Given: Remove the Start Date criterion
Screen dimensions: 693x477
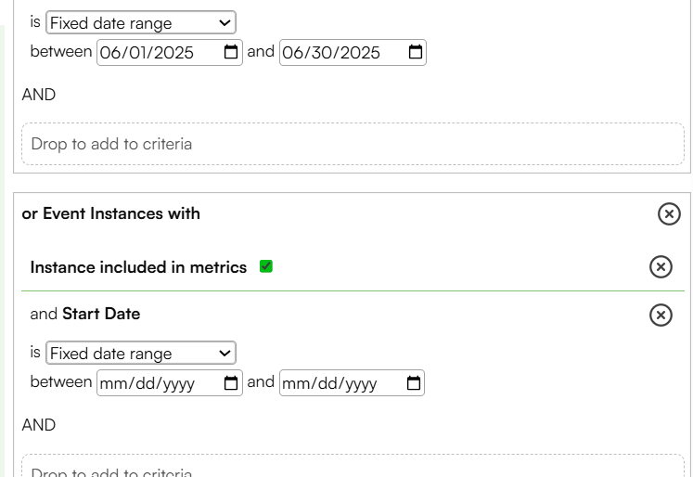Looking at the screenshot, I should coord(661,316).
